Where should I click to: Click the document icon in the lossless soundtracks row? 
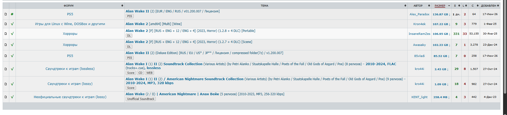pyautogui.click(x=6, y=69)
